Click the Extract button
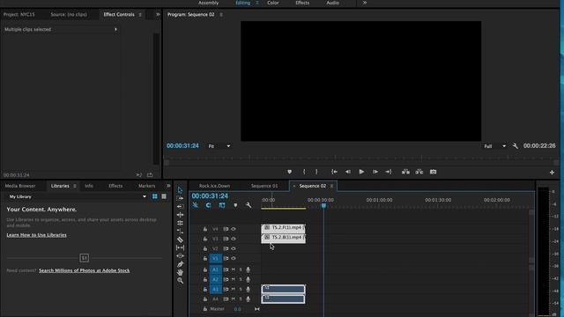This screenshot has height=317, width=564. (419, 172)
